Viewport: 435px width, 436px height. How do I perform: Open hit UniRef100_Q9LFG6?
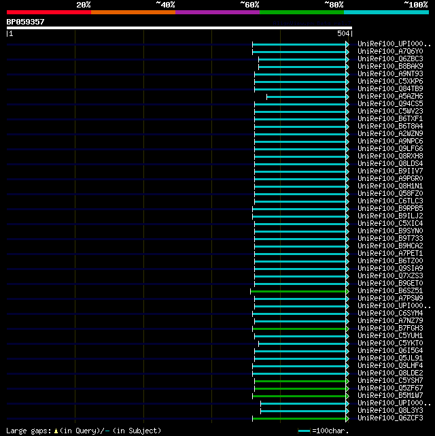click(390, 149)
